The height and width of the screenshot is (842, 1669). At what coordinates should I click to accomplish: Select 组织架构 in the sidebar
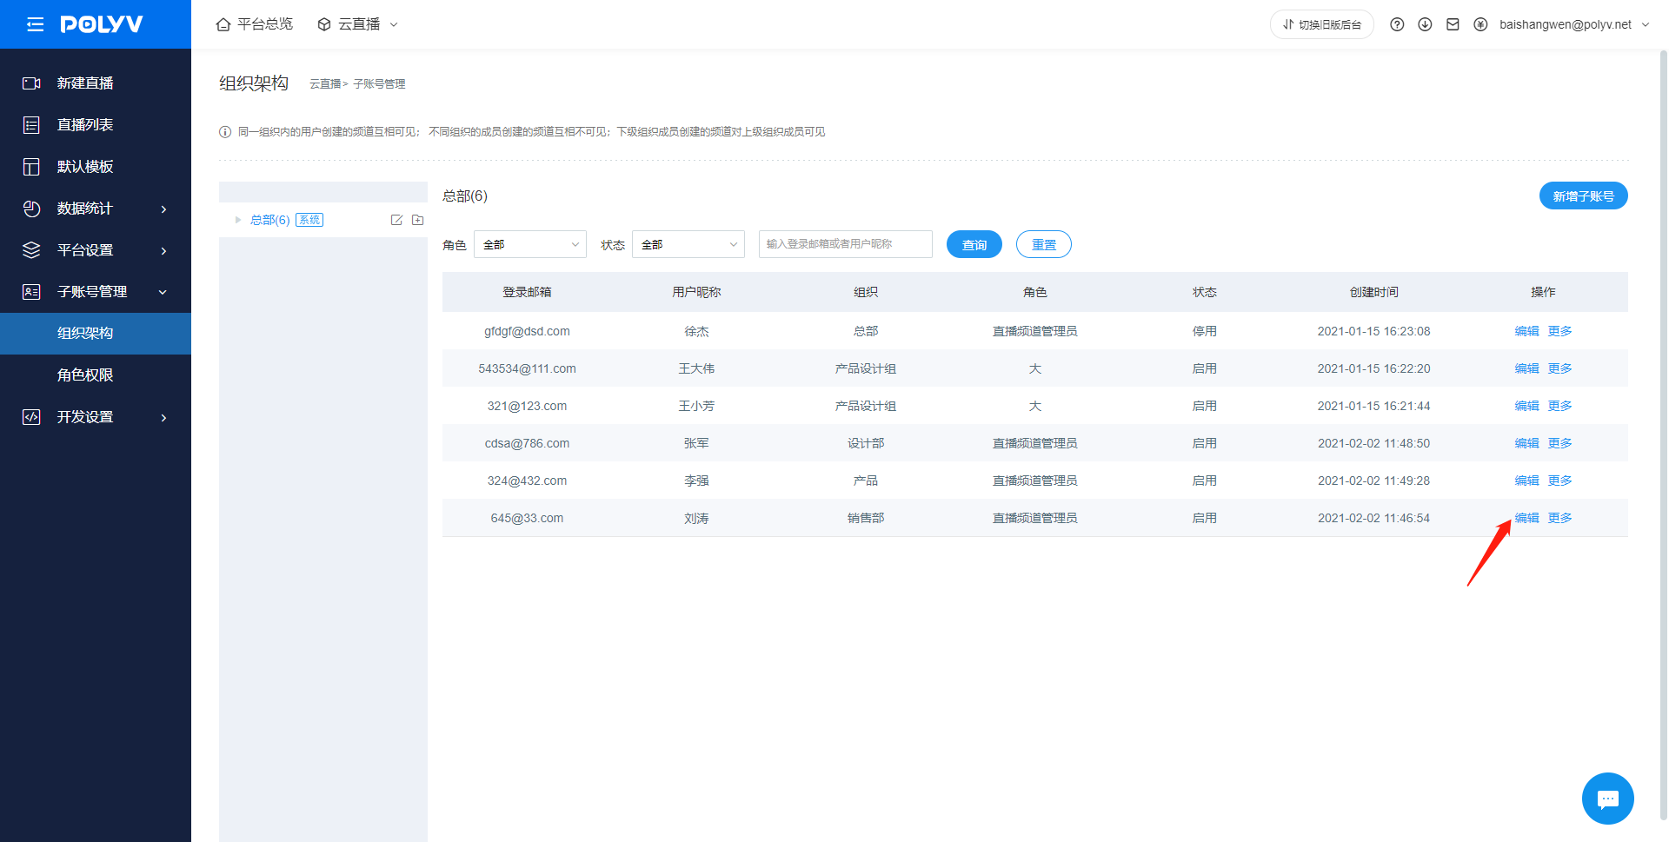(96, 334)
